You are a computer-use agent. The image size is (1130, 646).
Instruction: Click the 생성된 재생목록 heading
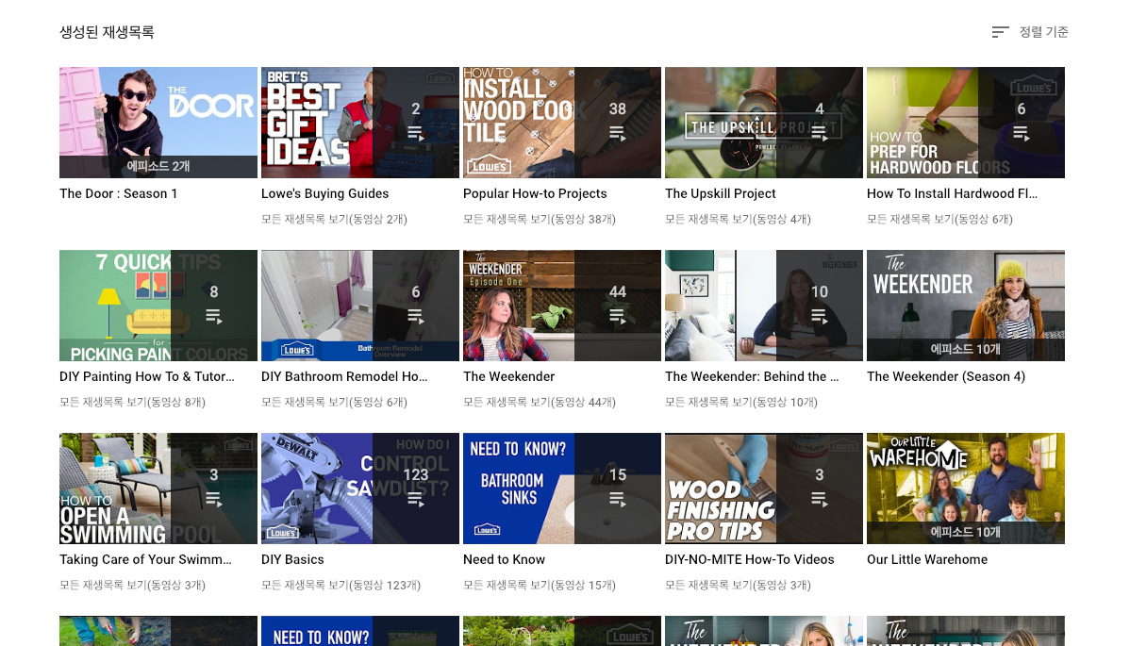107,32
